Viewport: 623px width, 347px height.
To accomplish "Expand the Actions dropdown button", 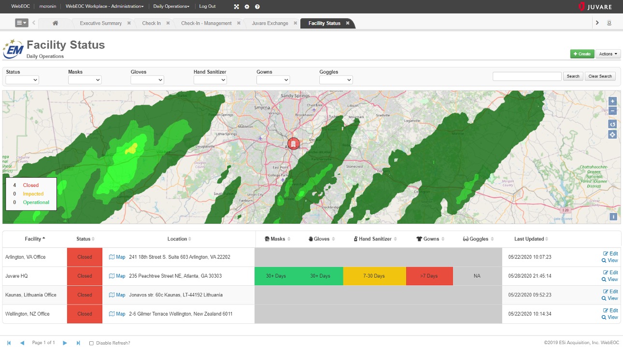I will 608,54.
